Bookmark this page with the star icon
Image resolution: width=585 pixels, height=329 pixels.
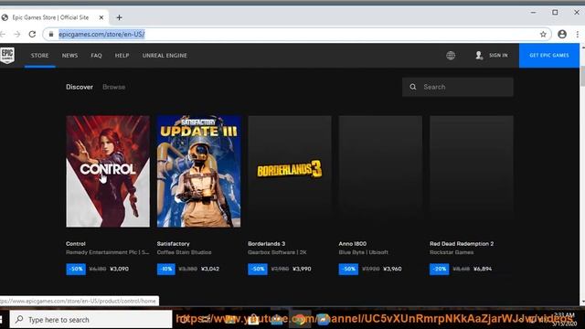(543, 35)
